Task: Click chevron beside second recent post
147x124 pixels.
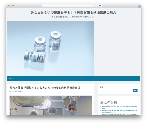Action: tap(101, 111)
